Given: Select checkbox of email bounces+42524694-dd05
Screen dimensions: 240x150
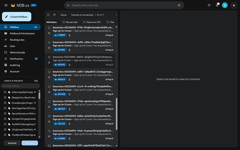Looking at the screenshot, I should point(49,57).
